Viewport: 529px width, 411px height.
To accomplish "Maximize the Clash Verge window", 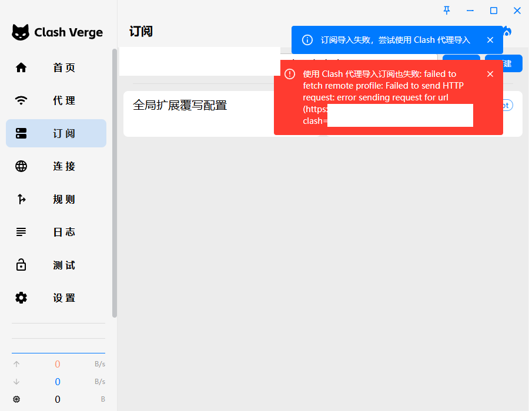I will [494, 11].
